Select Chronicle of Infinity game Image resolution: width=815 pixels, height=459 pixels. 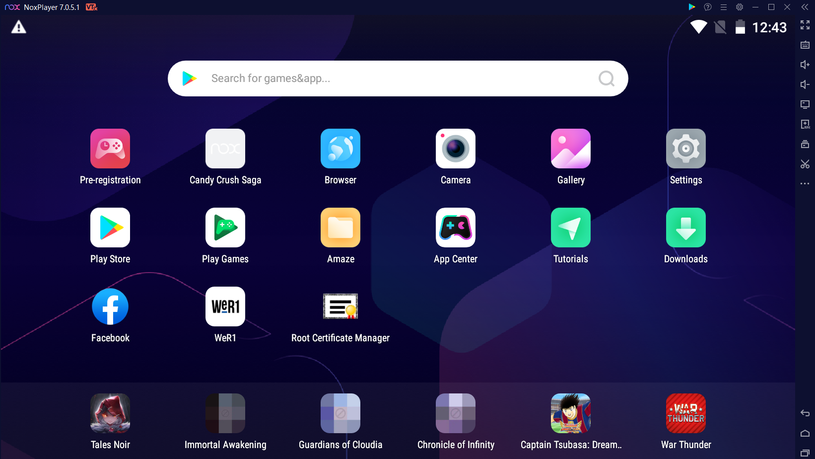point(456,413)
